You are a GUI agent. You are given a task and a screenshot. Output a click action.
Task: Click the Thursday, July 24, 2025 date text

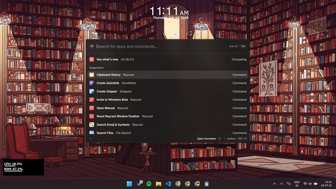click(171, 18)
